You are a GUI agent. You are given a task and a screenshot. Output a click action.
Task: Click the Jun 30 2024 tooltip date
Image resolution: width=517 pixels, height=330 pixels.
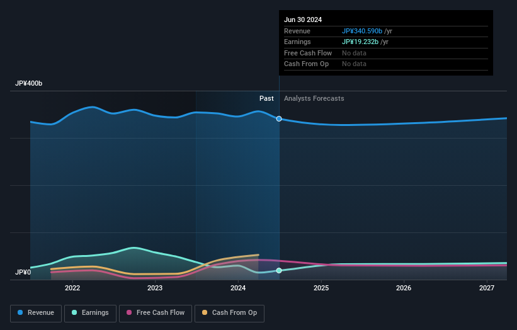point(303,20)
